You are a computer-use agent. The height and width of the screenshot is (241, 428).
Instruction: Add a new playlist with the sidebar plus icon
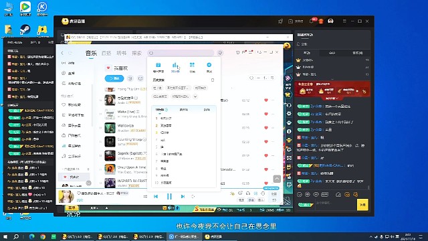pyautogui.click(x=88, y=169)
